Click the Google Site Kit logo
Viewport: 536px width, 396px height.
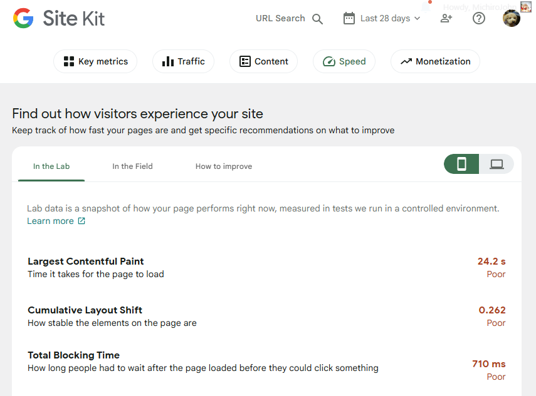[x=59, y=19]
